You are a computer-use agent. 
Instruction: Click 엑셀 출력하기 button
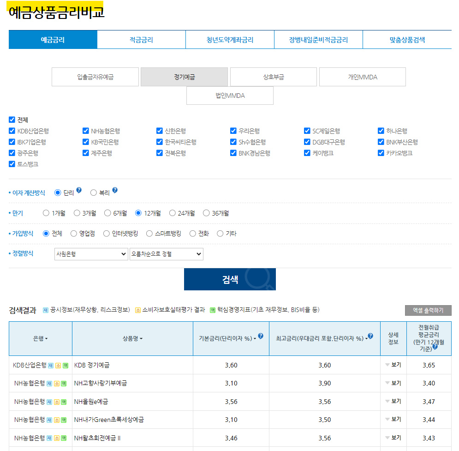tap(428, 310)
